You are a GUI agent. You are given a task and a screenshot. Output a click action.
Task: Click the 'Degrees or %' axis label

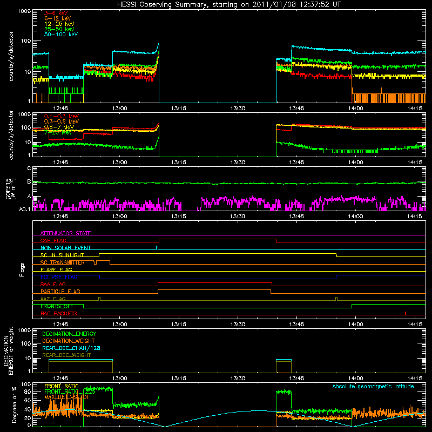(x=14, y=404)
